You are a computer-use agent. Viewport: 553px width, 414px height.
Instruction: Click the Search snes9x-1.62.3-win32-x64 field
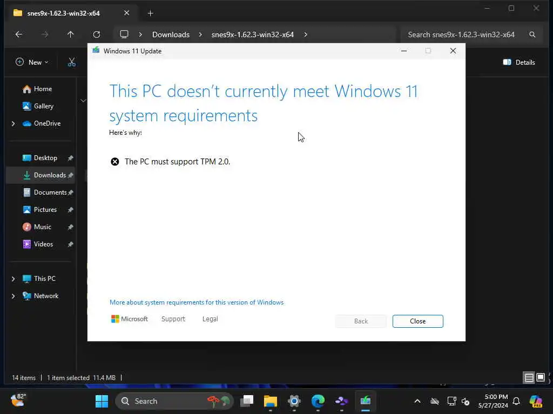[x=471, y=34]
